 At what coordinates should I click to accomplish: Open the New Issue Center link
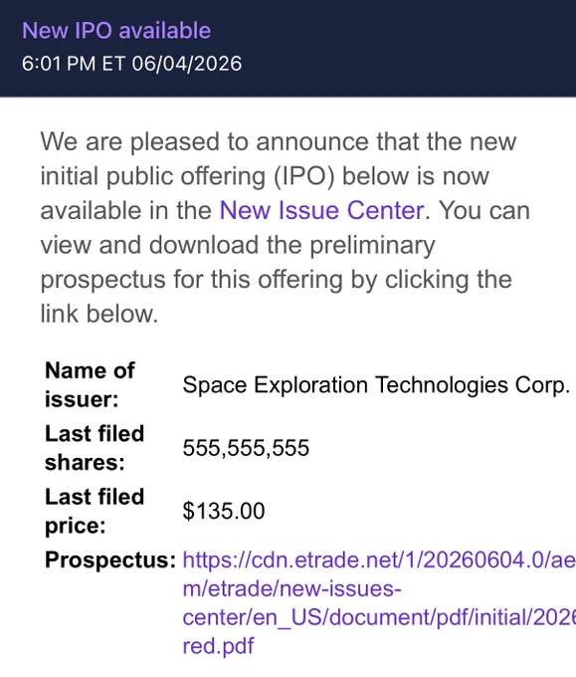point(321,211)
